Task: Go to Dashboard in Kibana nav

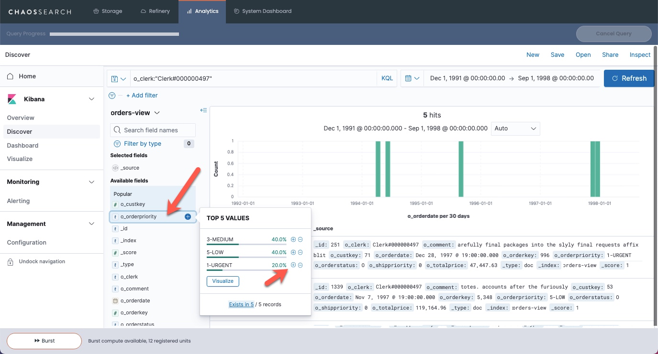Action: coord(22,146)
